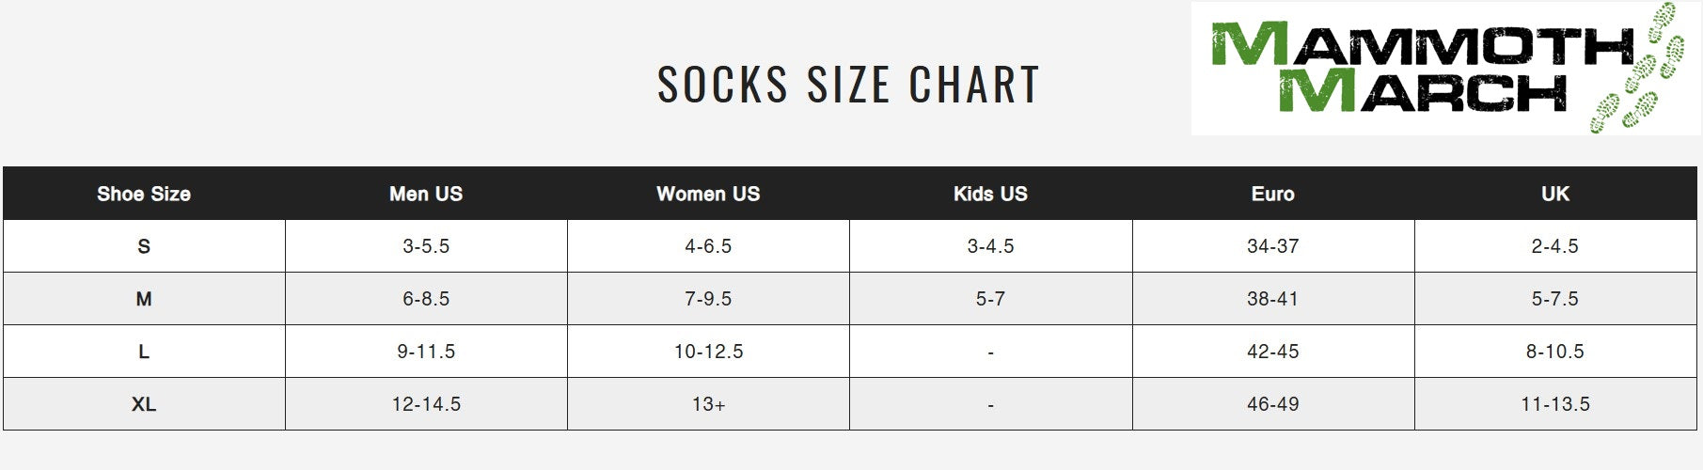Click the UK column header

coord(1554,194)
